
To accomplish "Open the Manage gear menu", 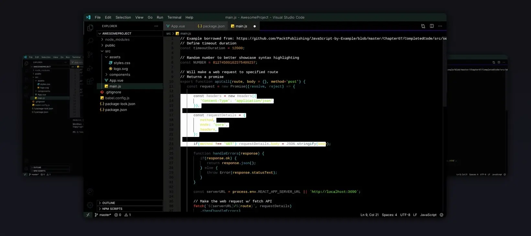I will tap(90, 205).
